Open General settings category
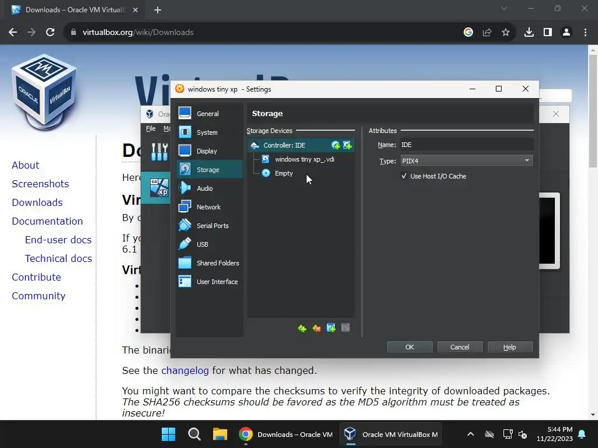This screenshot has width=598, height=448. (209, 114)
